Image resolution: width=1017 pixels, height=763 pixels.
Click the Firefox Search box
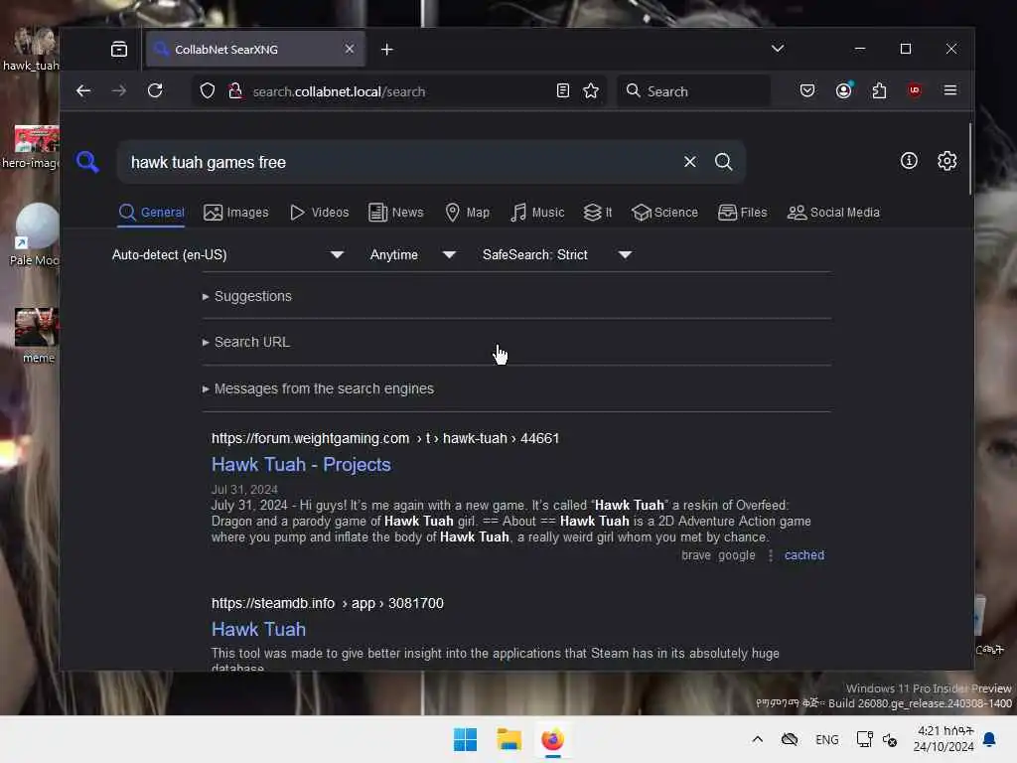(694, 91)
